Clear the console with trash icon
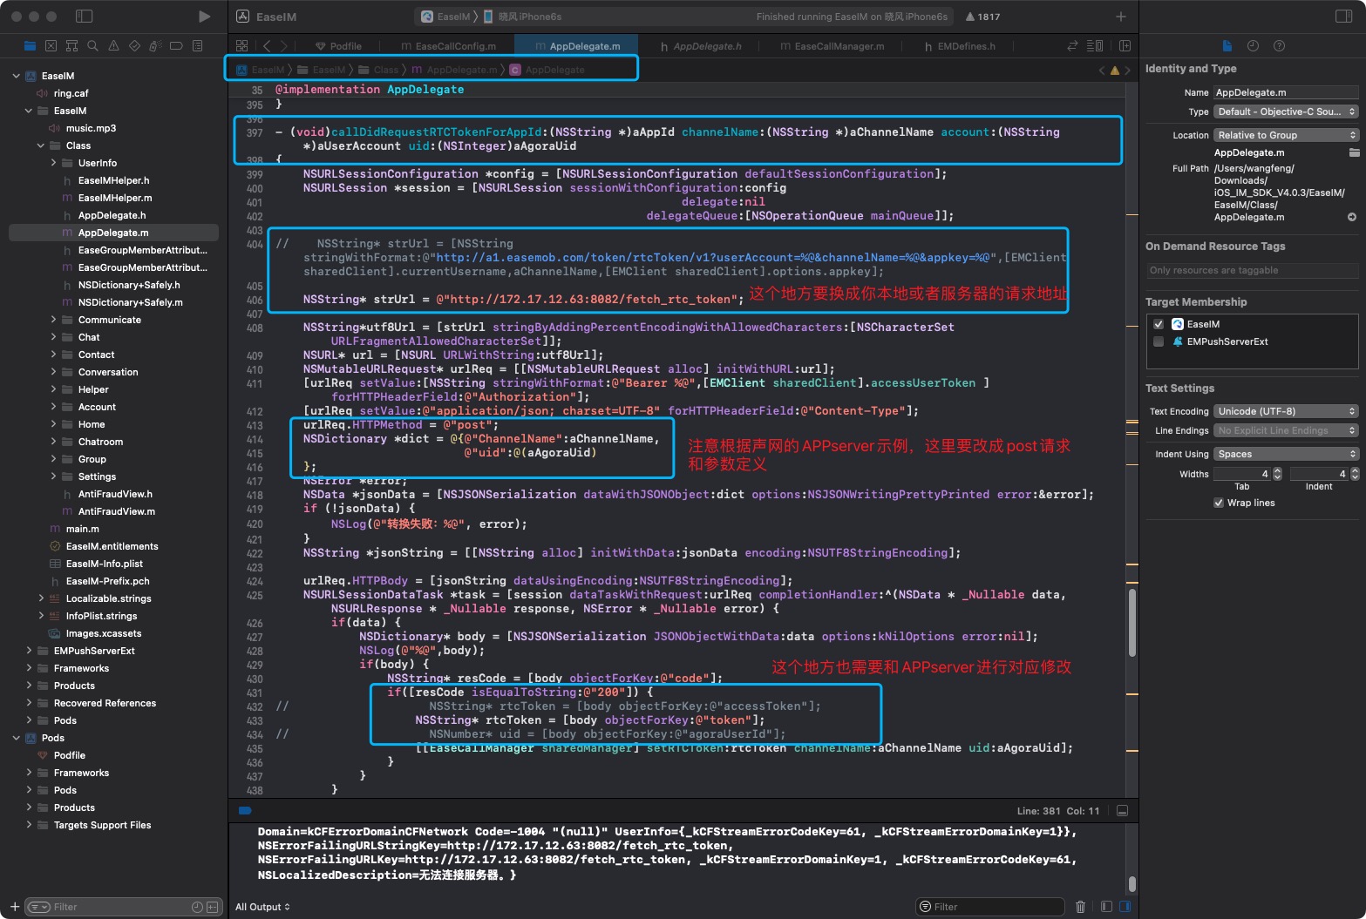 pos(1080,907)
